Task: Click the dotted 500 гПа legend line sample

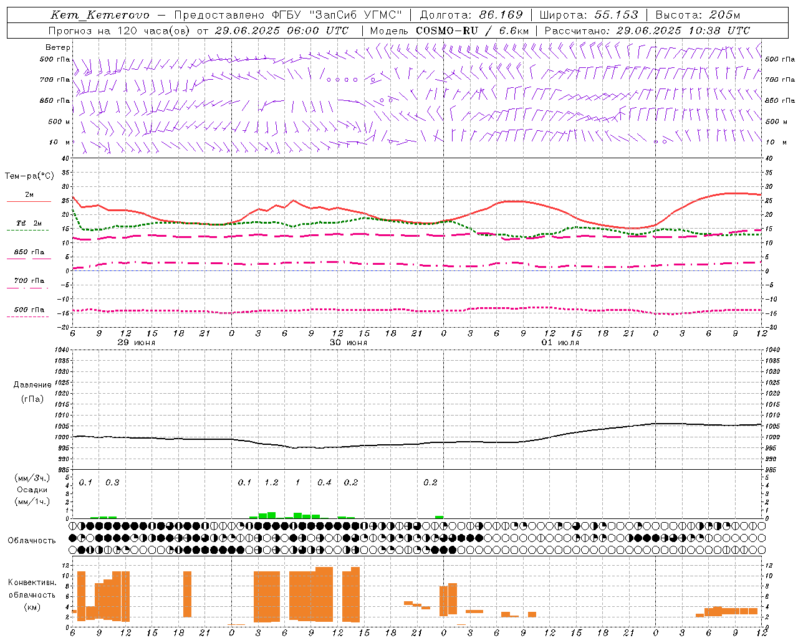Action: click(27, 317)
